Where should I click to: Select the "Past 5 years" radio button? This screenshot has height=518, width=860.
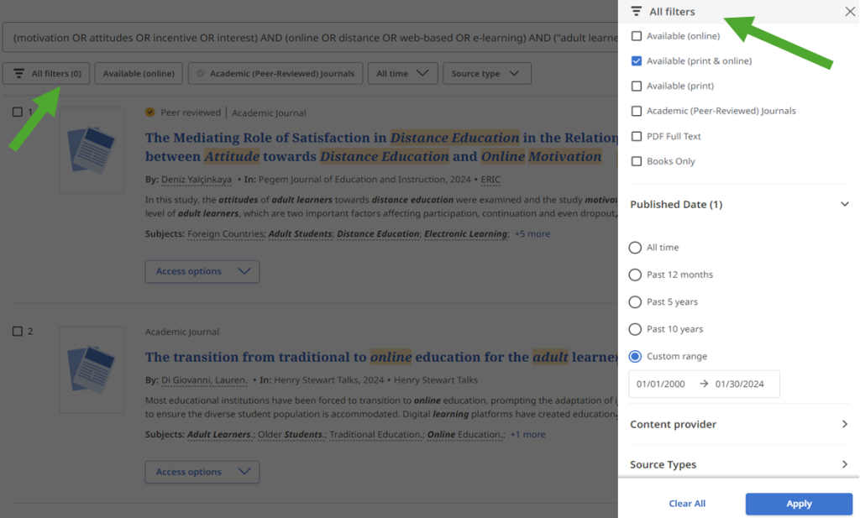[x=636, y=301]
